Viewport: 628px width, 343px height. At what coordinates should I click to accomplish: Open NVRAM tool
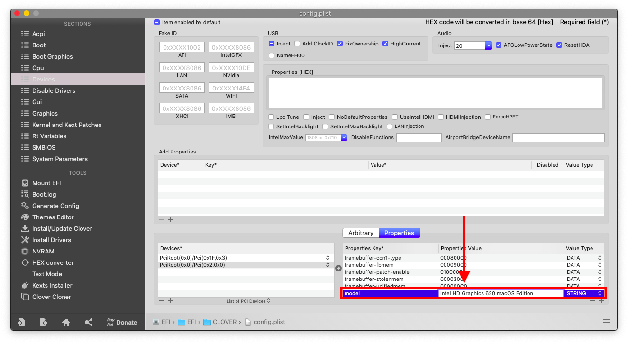click(37, 251)
